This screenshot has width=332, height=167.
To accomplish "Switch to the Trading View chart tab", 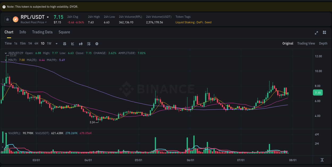I will click(306, 43).
